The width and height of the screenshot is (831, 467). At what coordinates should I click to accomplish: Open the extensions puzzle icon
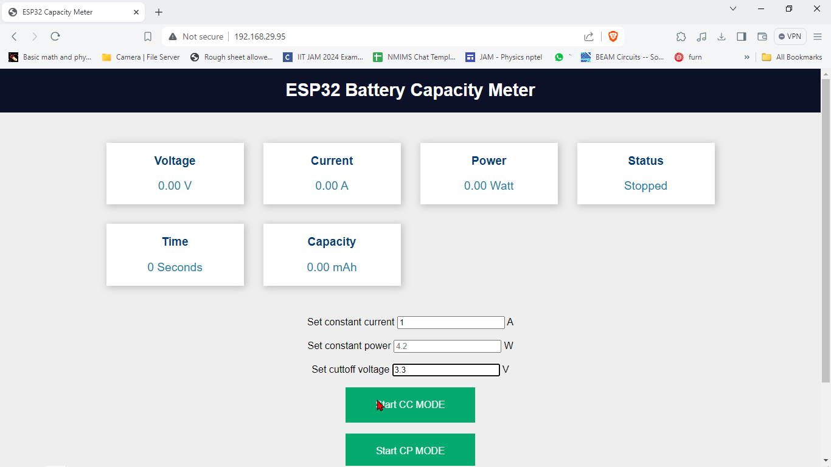click(681, 36)
